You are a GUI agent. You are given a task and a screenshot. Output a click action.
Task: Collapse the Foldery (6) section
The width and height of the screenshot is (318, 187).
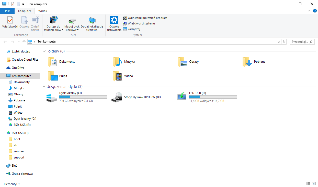click(x=44, y=51)
